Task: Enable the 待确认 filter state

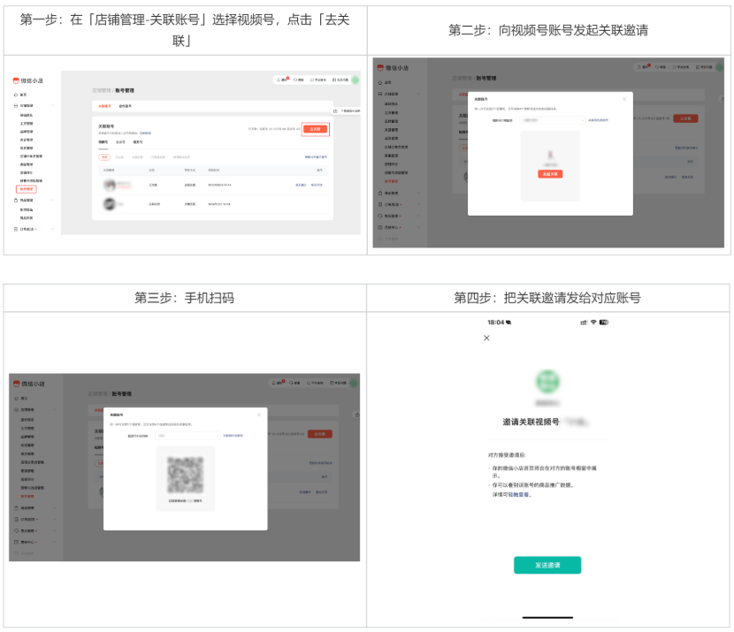Action: tap(180, 158)
